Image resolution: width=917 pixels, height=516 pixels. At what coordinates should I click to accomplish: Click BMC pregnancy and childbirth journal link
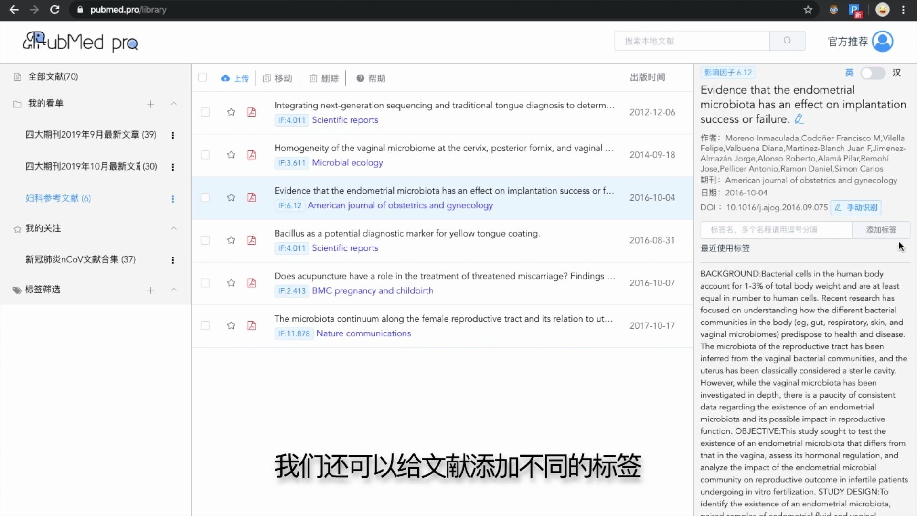pyautogui.click(x=373, y=290)
